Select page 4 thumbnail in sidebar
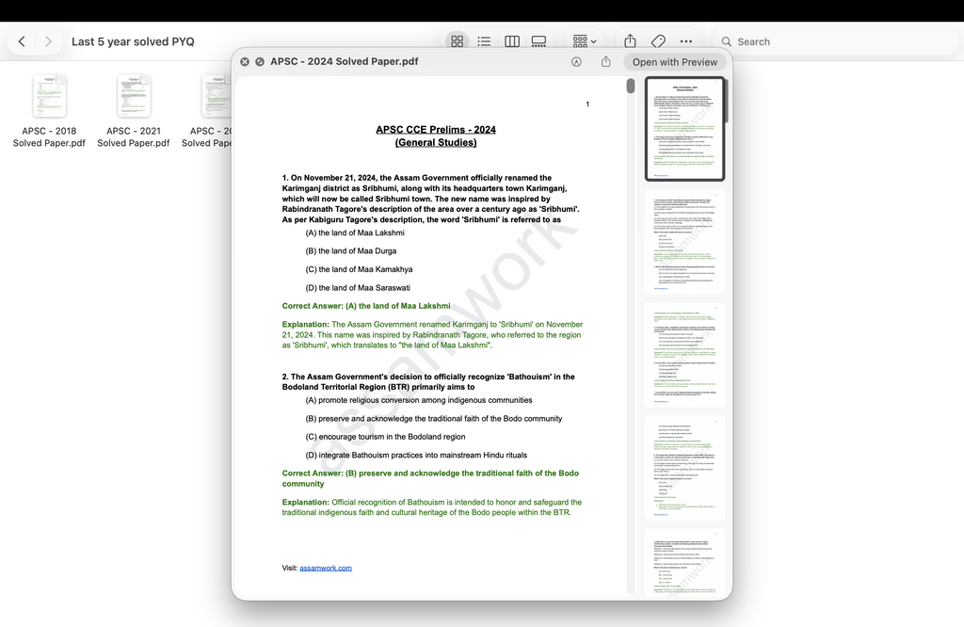Viewport: 964px width, 627px height. click(x=685, y=468)
